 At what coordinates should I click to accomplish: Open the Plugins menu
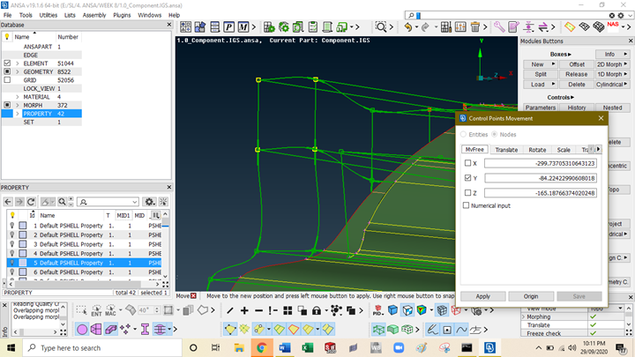pyautogui.click(x=122, y=15)
